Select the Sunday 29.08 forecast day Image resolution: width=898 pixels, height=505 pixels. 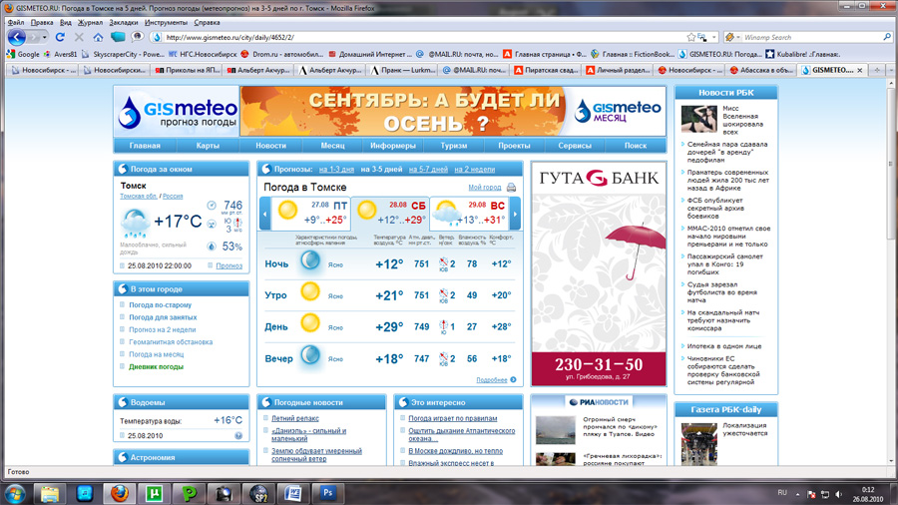coord(470,214)
